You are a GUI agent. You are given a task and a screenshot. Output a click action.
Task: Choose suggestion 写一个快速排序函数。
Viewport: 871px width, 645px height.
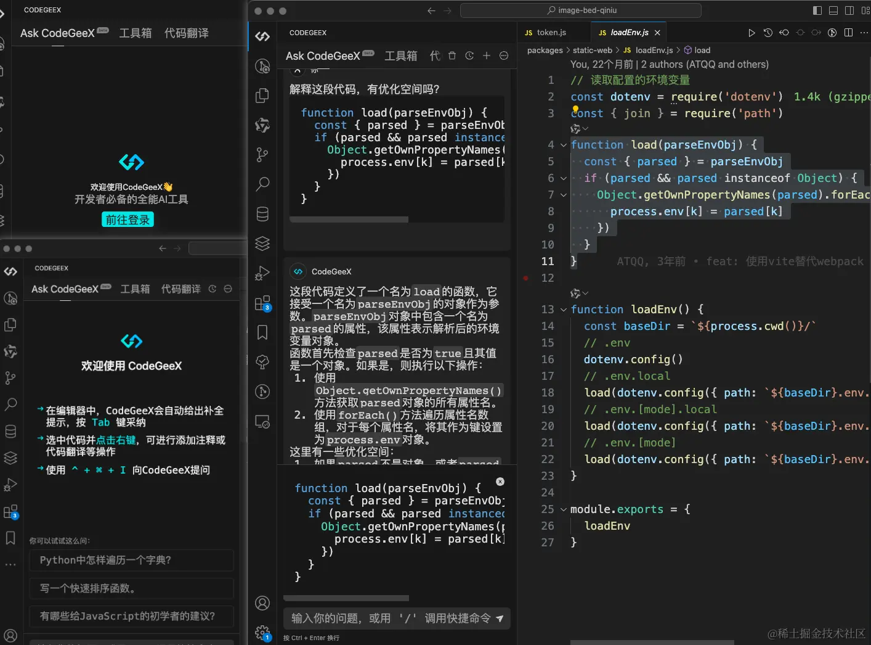132,588
